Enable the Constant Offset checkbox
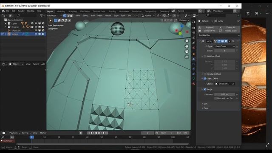272x153 pixels. [x=205, y=74]
